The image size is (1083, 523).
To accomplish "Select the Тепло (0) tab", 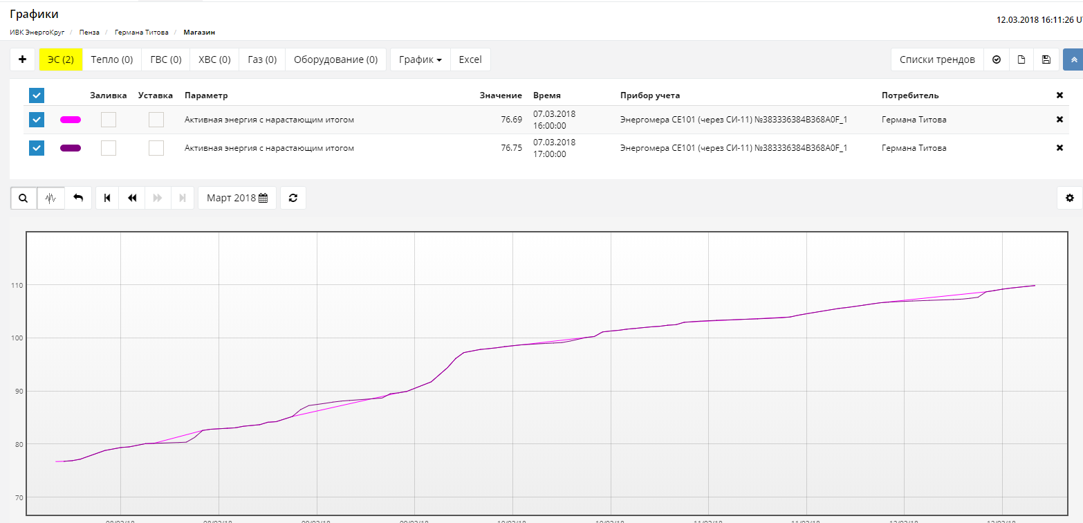I will 112,59.
